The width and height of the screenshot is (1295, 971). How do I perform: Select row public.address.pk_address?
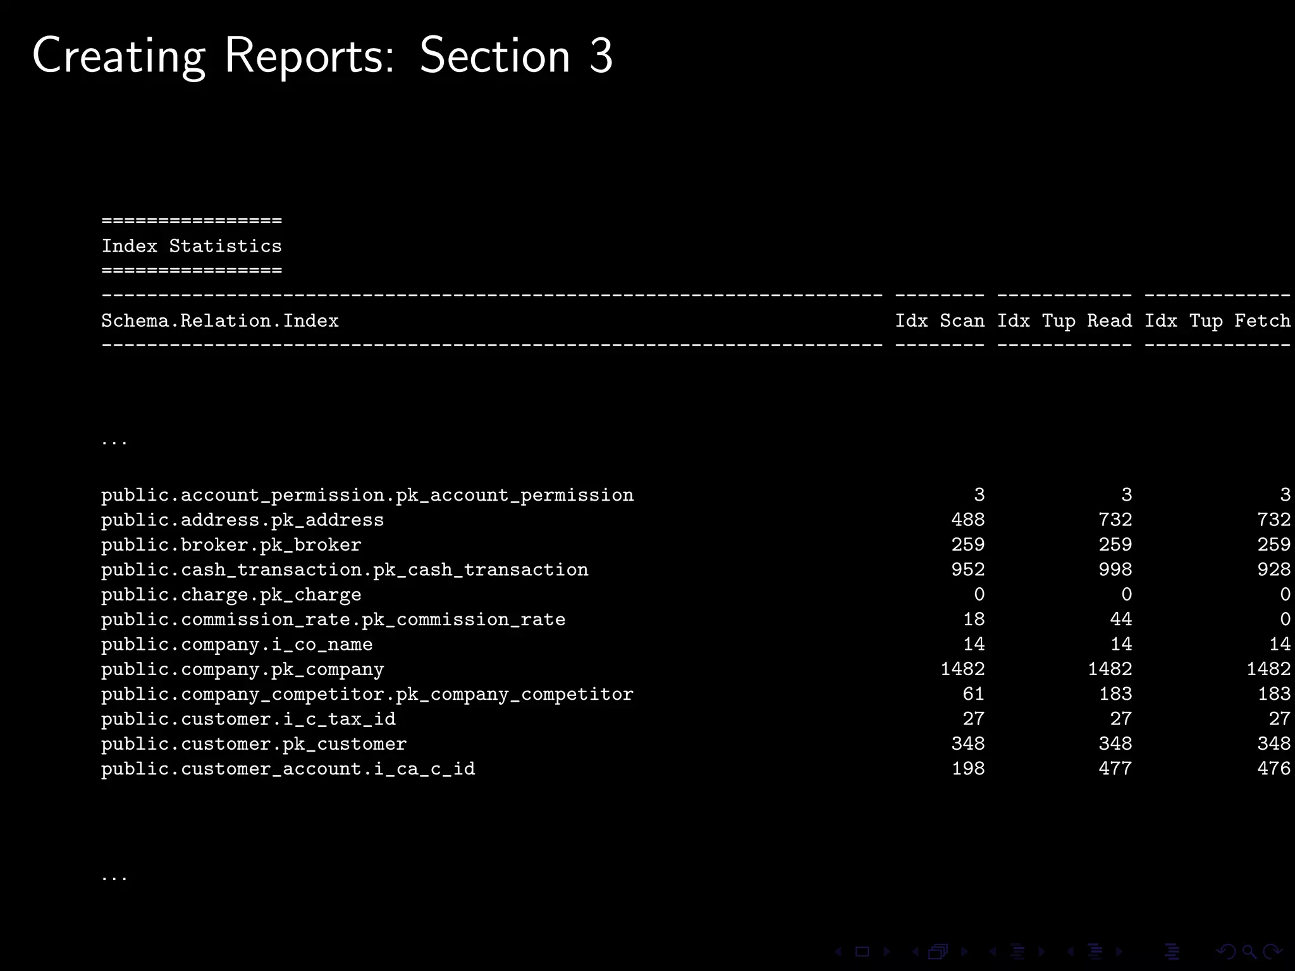[696, 520]
